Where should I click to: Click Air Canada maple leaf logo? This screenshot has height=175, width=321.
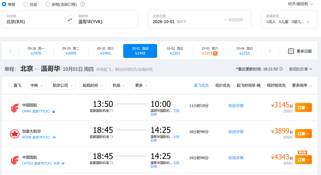(x=15, y=134)
